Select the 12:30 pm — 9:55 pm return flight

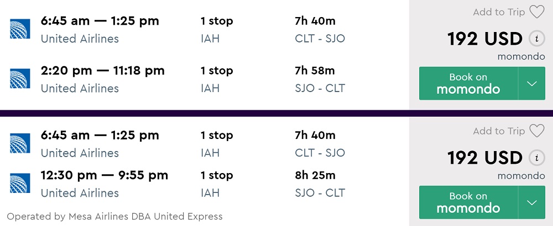105,175
